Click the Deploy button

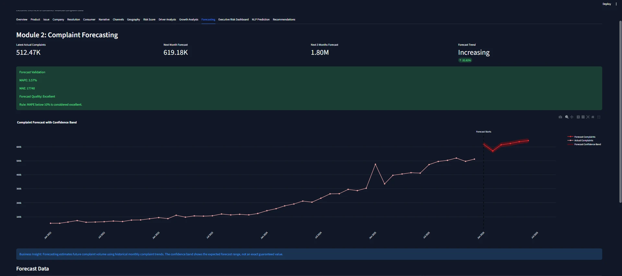click(607, 4)
